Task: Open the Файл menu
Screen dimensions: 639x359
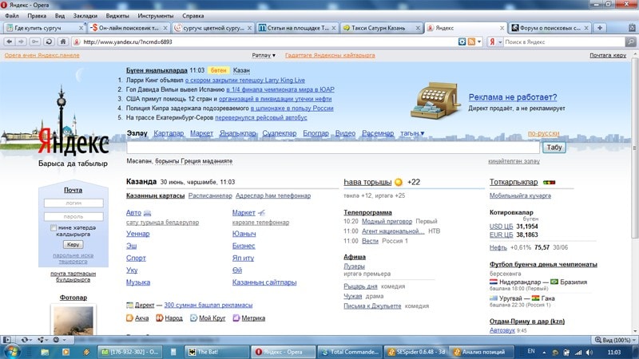Action: (12, 16)
